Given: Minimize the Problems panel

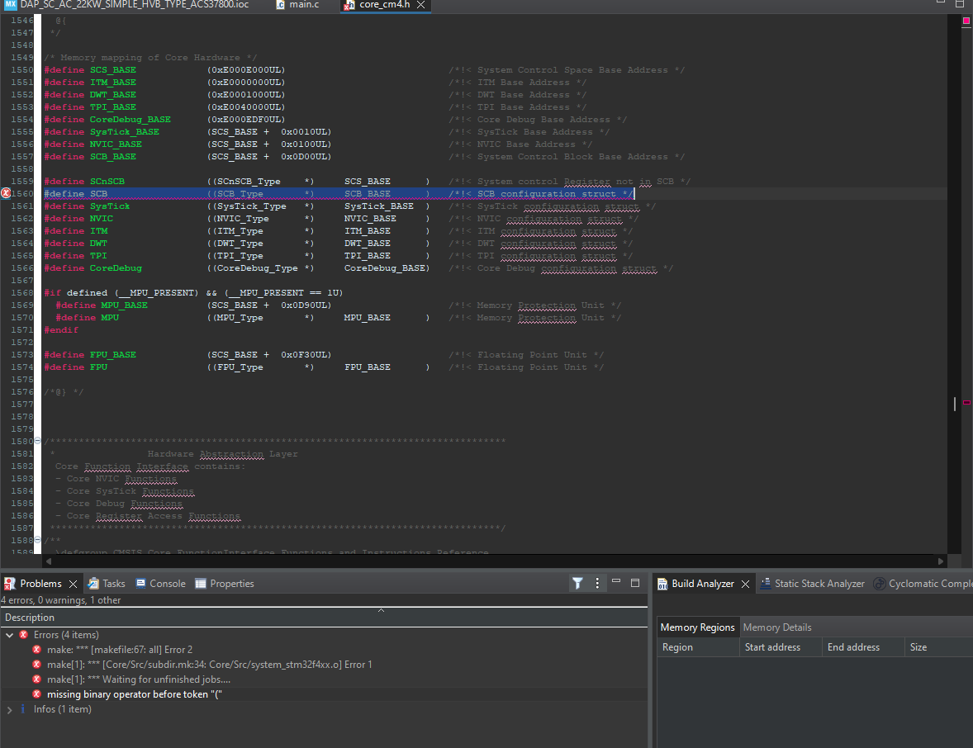Looking at the screenshot, I should [x=616, y=583].
